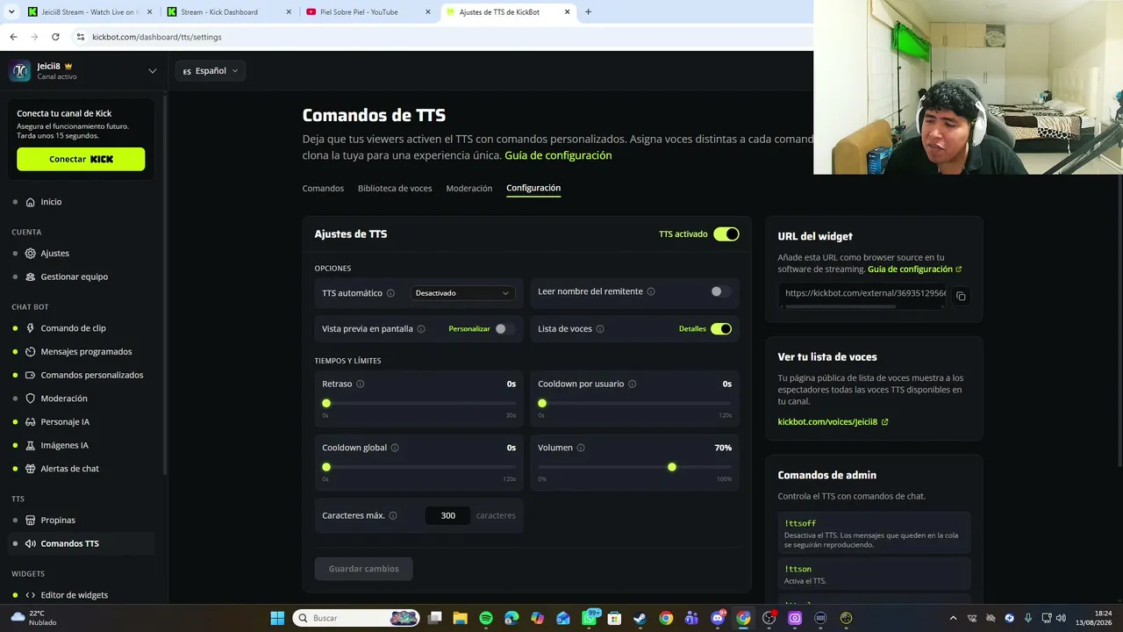Screen dimensions: 1123x632
Task: Click the Detalles link for Lista de voces
Action: [x=692, y=329]
